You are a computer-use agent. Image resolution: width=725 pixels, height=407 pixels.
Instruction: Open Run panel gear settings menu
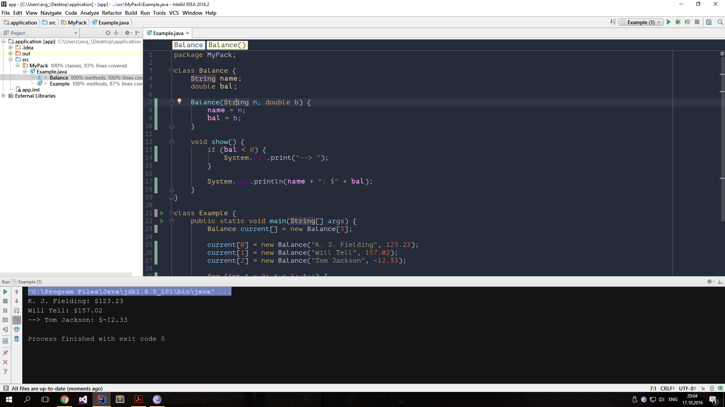(x=710, y=282)
